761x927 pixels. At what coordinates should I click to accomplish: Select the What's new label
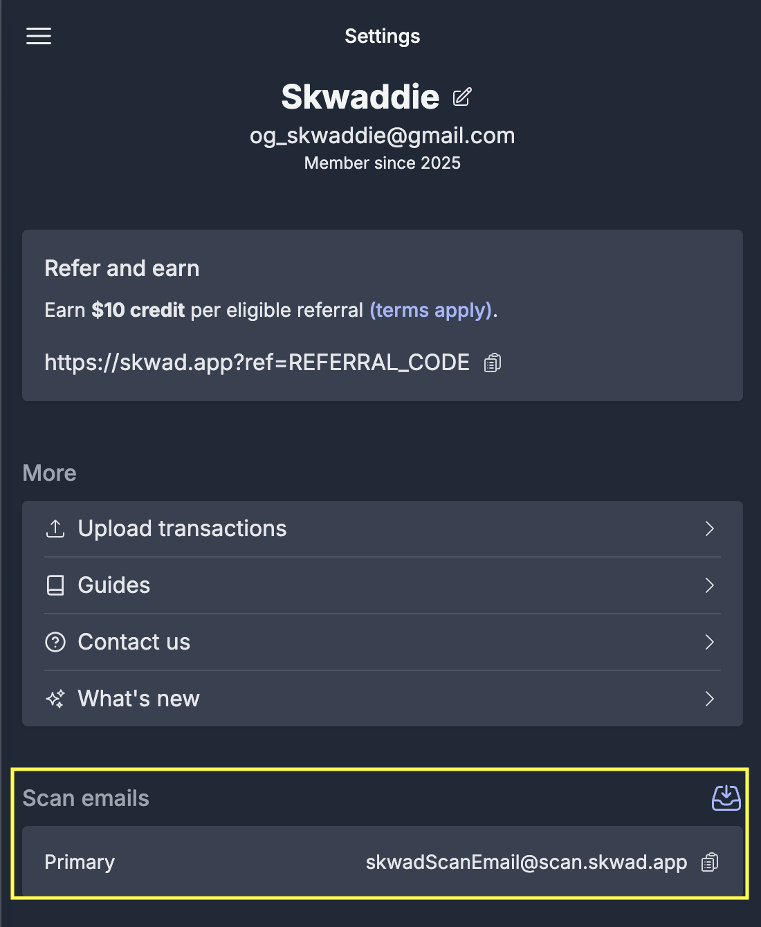click(138, 699)
